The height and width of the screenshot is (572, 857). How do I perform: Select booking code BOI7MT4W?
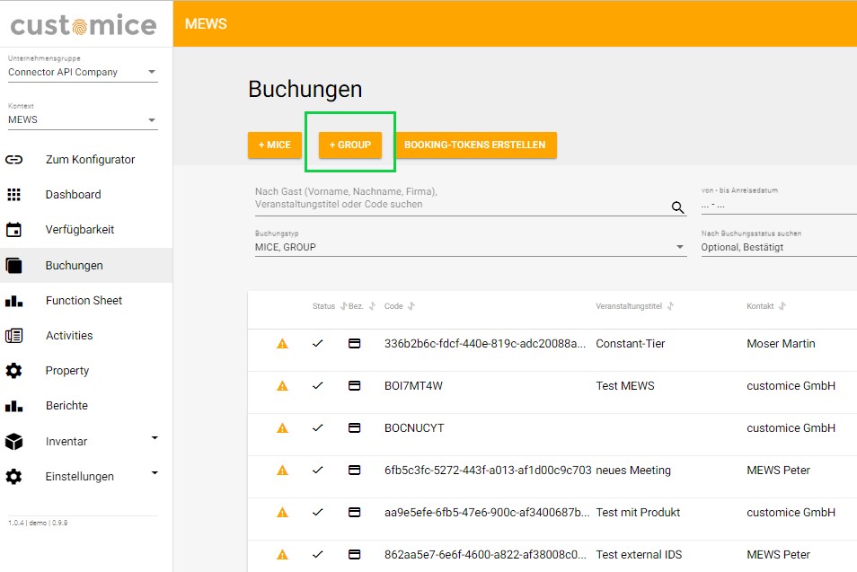[413, 386]
